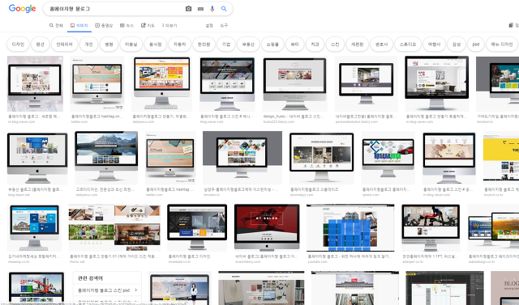Filter by the 스튜디오 chip
519x305 pixels.
point(408,44)
